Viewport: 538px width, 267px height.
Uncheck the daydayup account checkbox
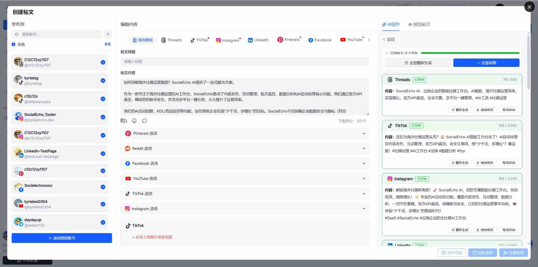click(x=103, y=222)
